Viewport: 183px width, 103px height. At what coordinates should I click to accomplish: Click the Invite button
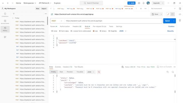[132, 3]
